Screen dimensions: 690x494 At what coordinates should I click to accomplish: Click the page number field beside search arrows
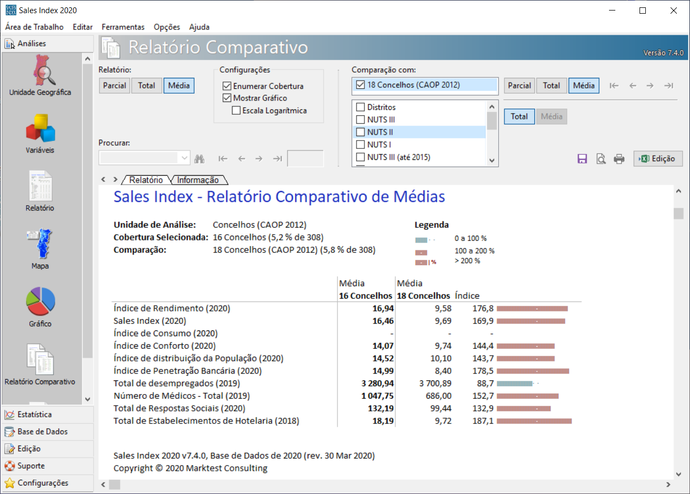pos(305,158)
